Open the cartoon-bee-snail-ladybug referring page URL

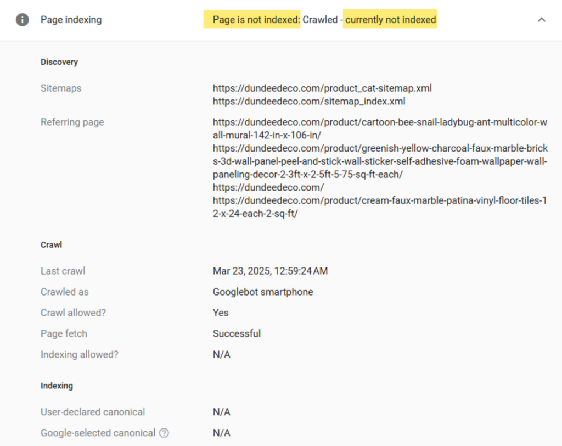380,128
